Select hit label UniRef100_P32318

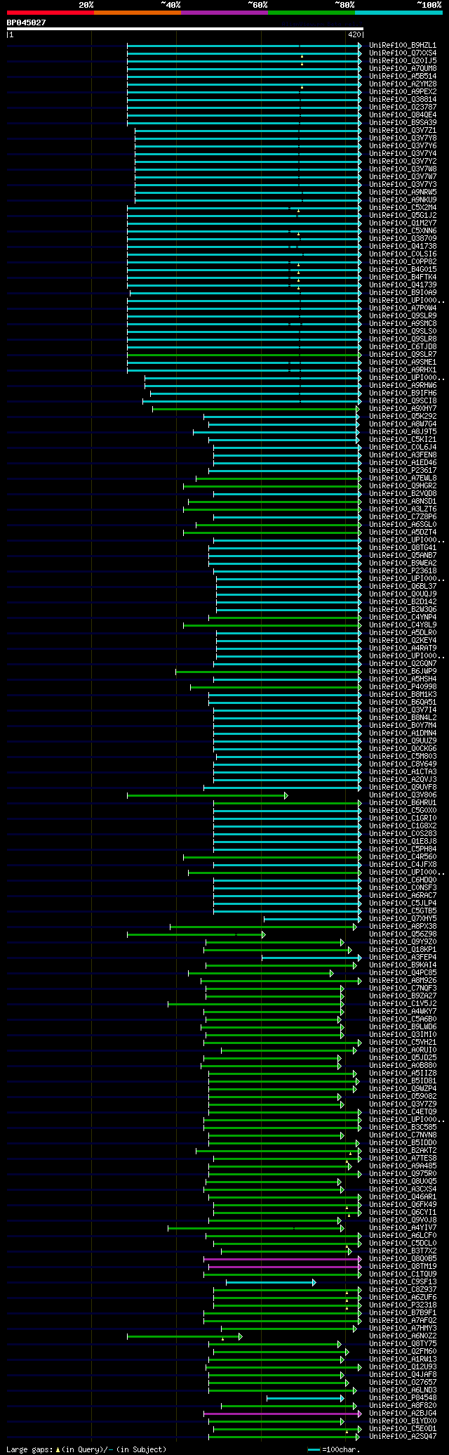pyautogui.click(x=403, y=1305)
